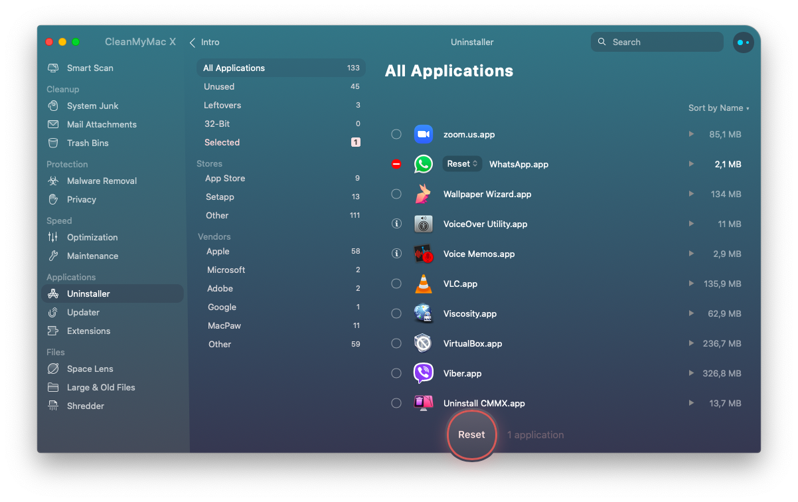Filter by 32-Bit applications

point(281,124)
